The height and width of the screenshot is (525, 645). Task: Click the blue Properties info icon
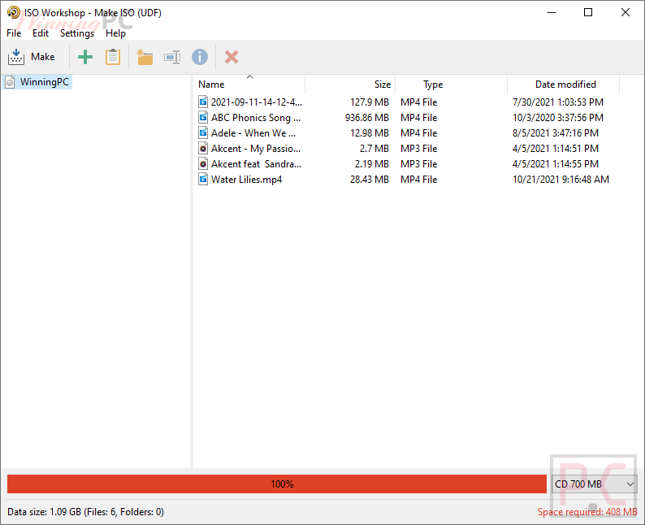click(200, 57)
